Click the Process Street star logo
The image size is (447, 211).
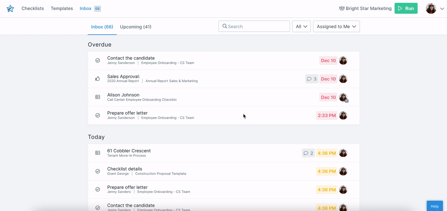(x=10, y=8)
